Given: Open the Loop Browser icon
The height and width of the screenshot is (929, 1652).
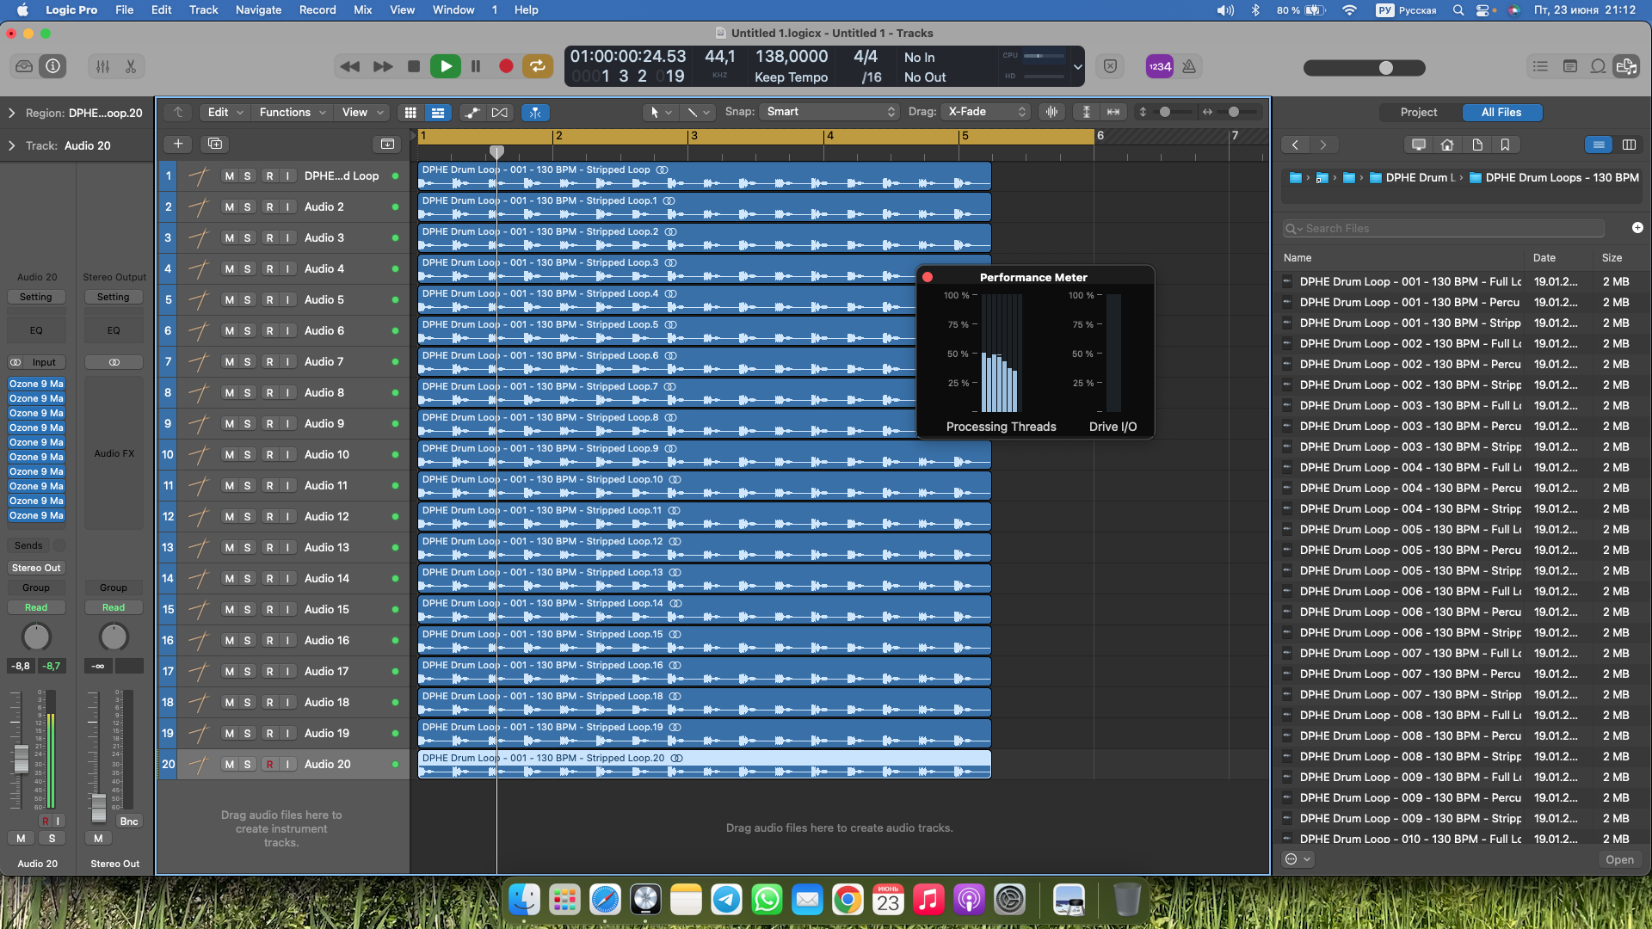Looking at the screenshot, I should (x=1598, y=66).
